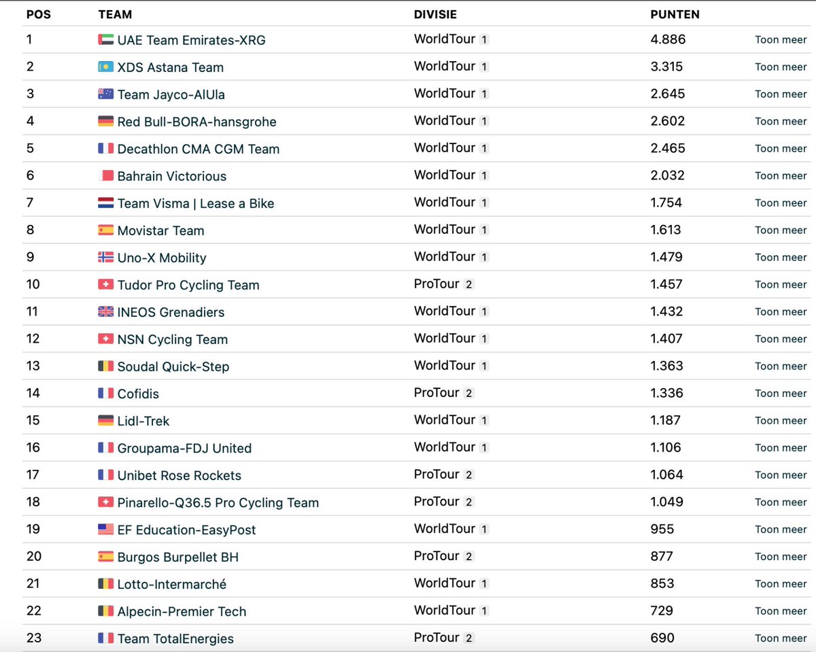Click the French flag beside Team TotalEnergies
The width and height of the screenshot is (816, 652).
pyautogui.click(x=105, y=638)
